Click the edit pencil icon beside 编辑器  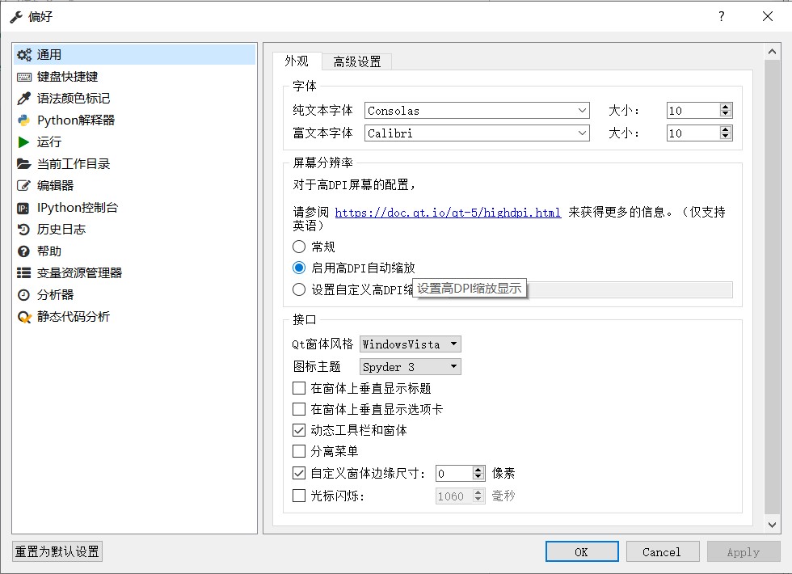pyautogui.click(x=23, y=185)
